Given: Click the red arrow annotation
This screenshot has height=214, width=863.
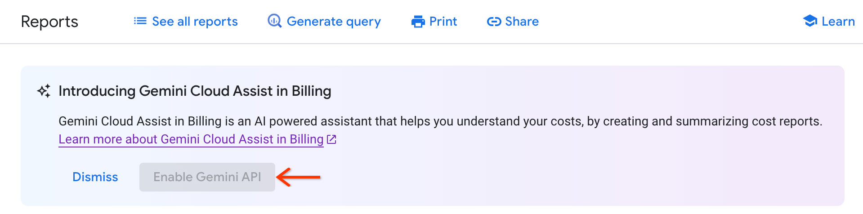Looking at the screenshot, I should pos(298,177).
